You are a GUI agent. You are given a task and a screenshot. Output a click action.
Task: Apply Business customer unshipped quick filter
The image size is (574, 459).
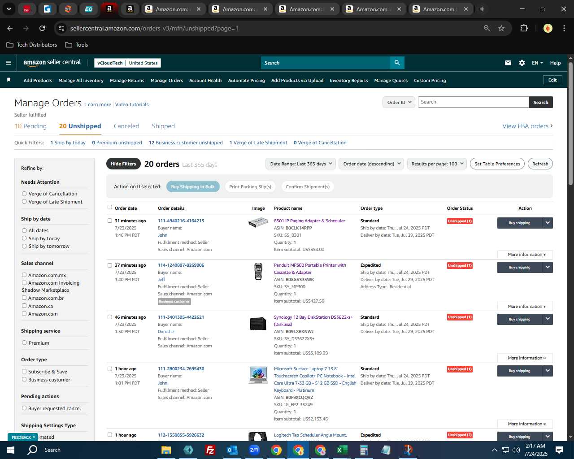pos(186,143)
